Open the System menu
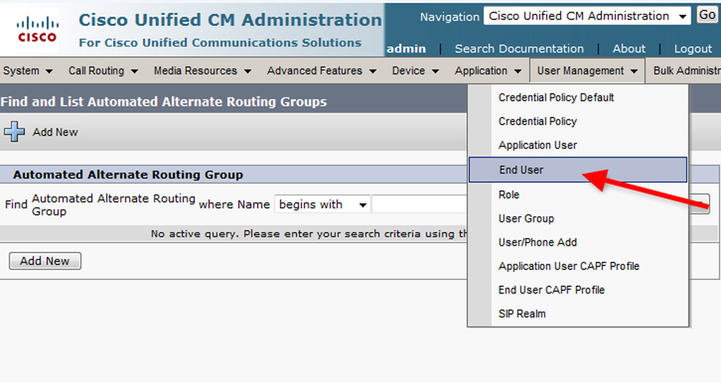 [x=28, y=71]
